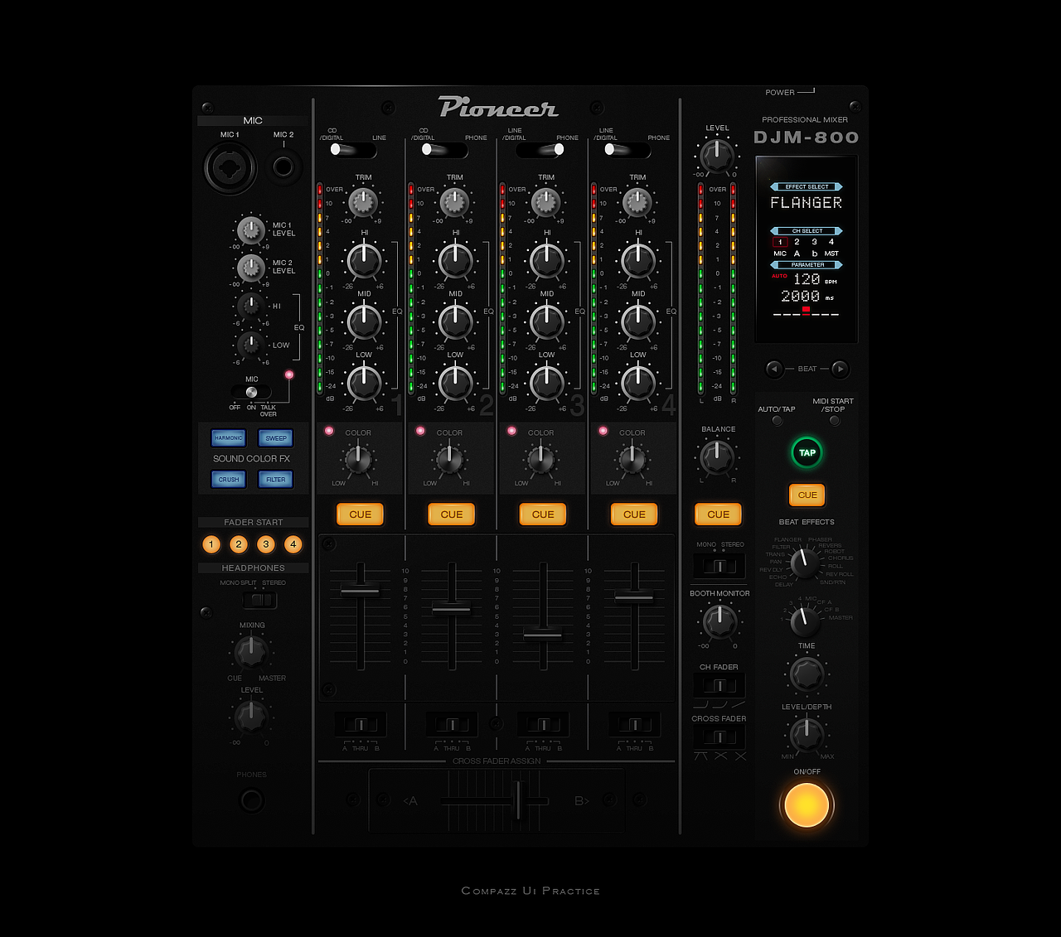Image resolution: width=1061 pixels, height=937 pixels.
Task: Click the effect channel select knob
Action: [804, 621]
